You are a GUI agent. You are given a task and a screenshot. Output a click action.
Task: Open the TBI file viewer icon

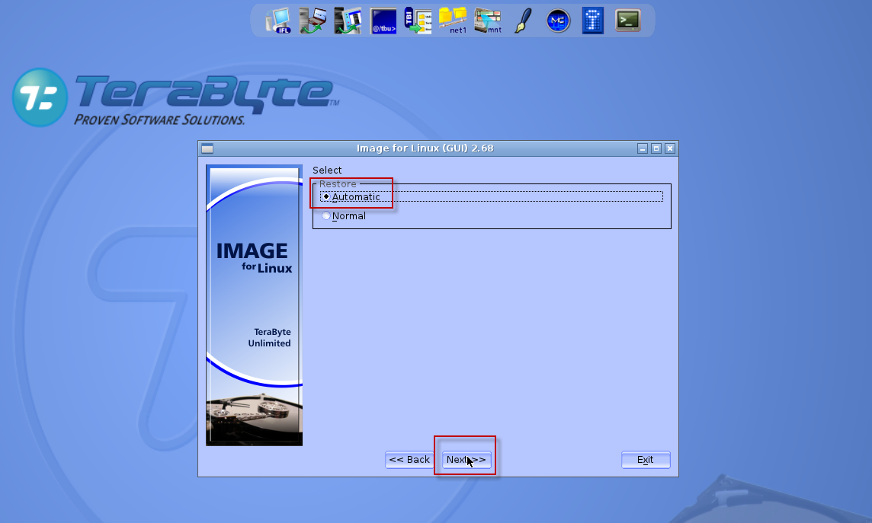(x=418, y=21)
